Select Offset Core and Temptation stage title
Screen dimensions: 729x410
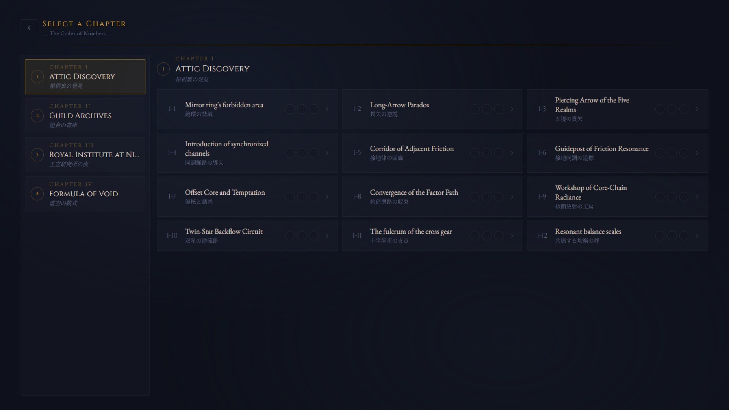tap(225, 192)
